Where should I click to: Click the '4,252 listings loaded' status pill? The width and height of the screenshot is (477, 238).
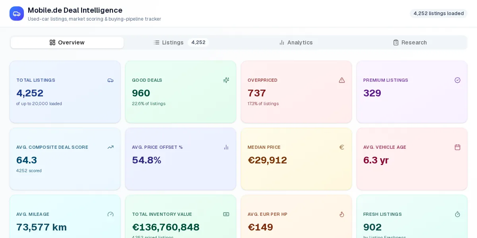click(438, 13)
